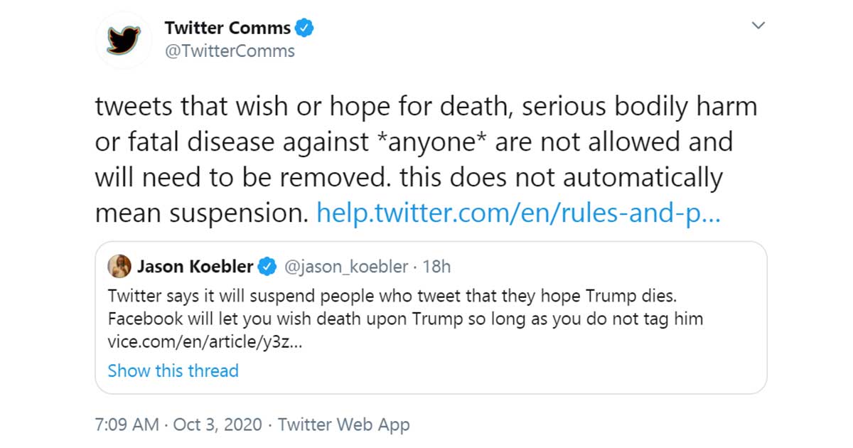The height and width of the screenshot is (448, 853).
Task: Open the Twitter Web App source label
Action: (x=344, y=425)
